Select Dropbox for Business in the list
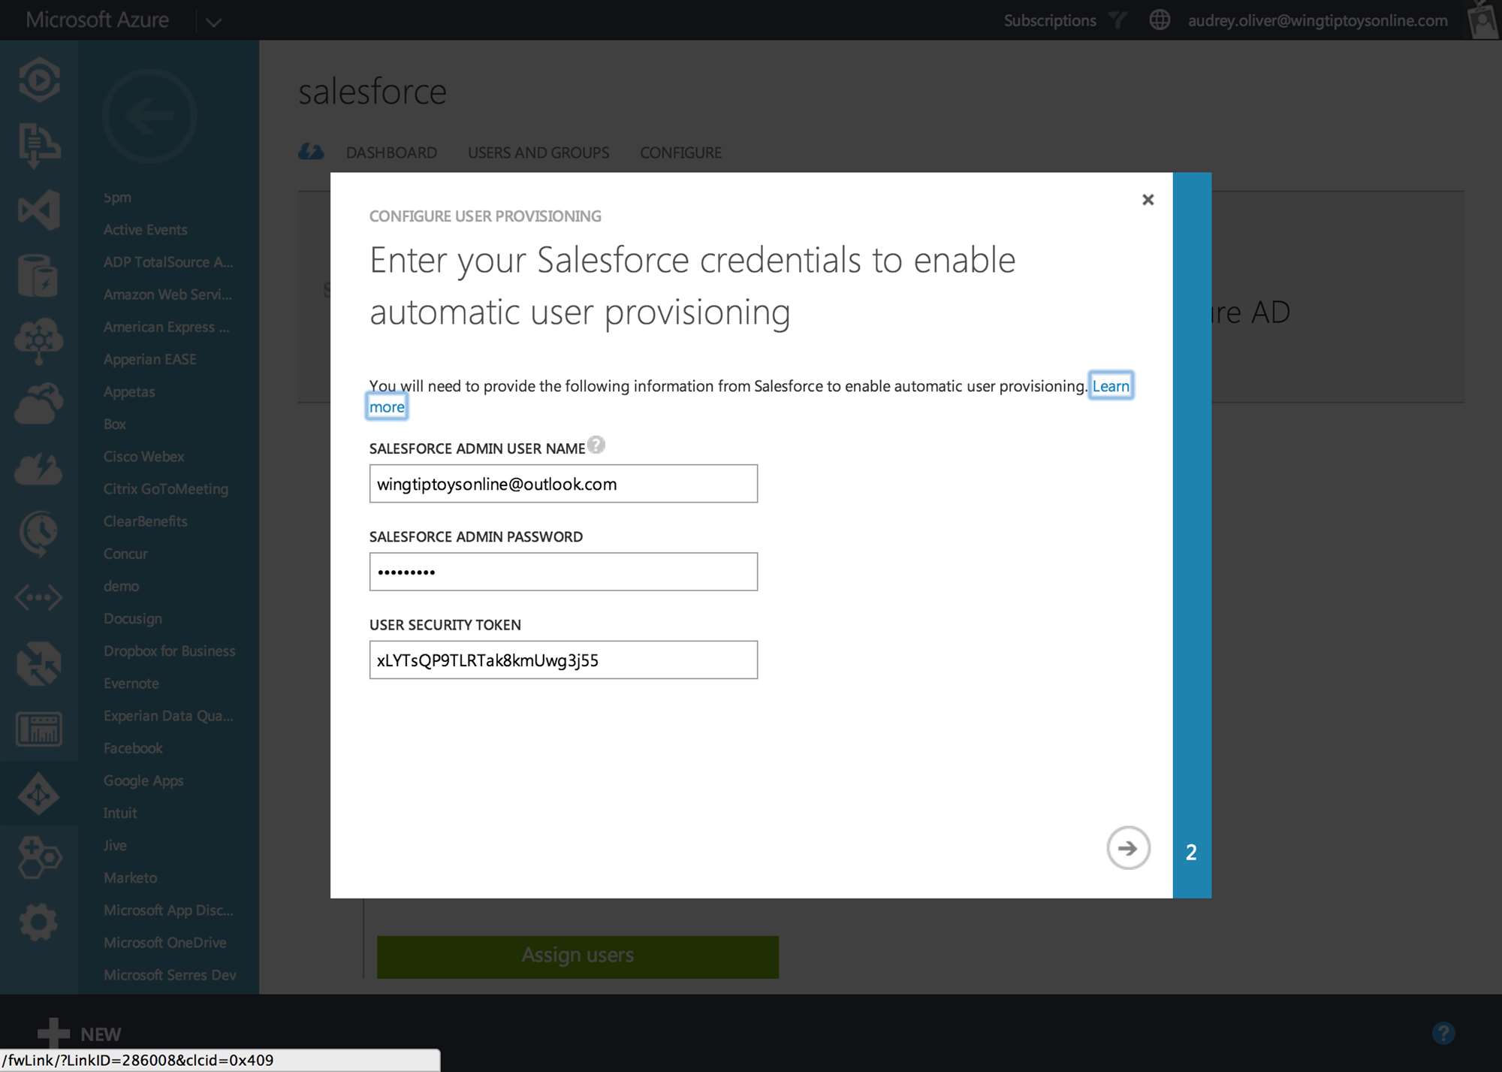The height and width of the screenshot is (1072, 1502). (x=170, y=651)
